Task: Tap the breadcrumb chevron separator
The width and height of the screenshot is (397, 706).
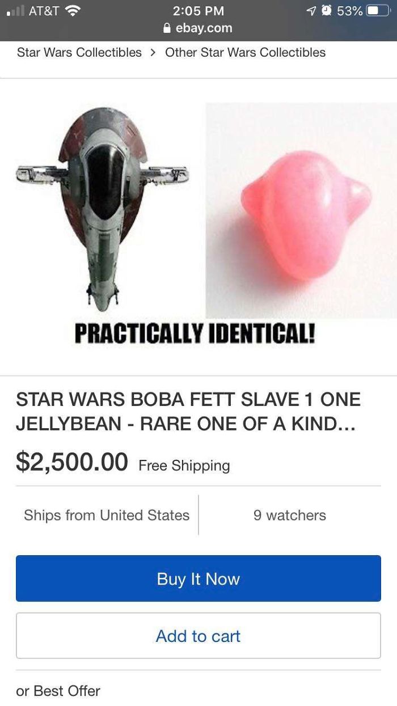Action: pyautogui.click(x=153, y=53)
